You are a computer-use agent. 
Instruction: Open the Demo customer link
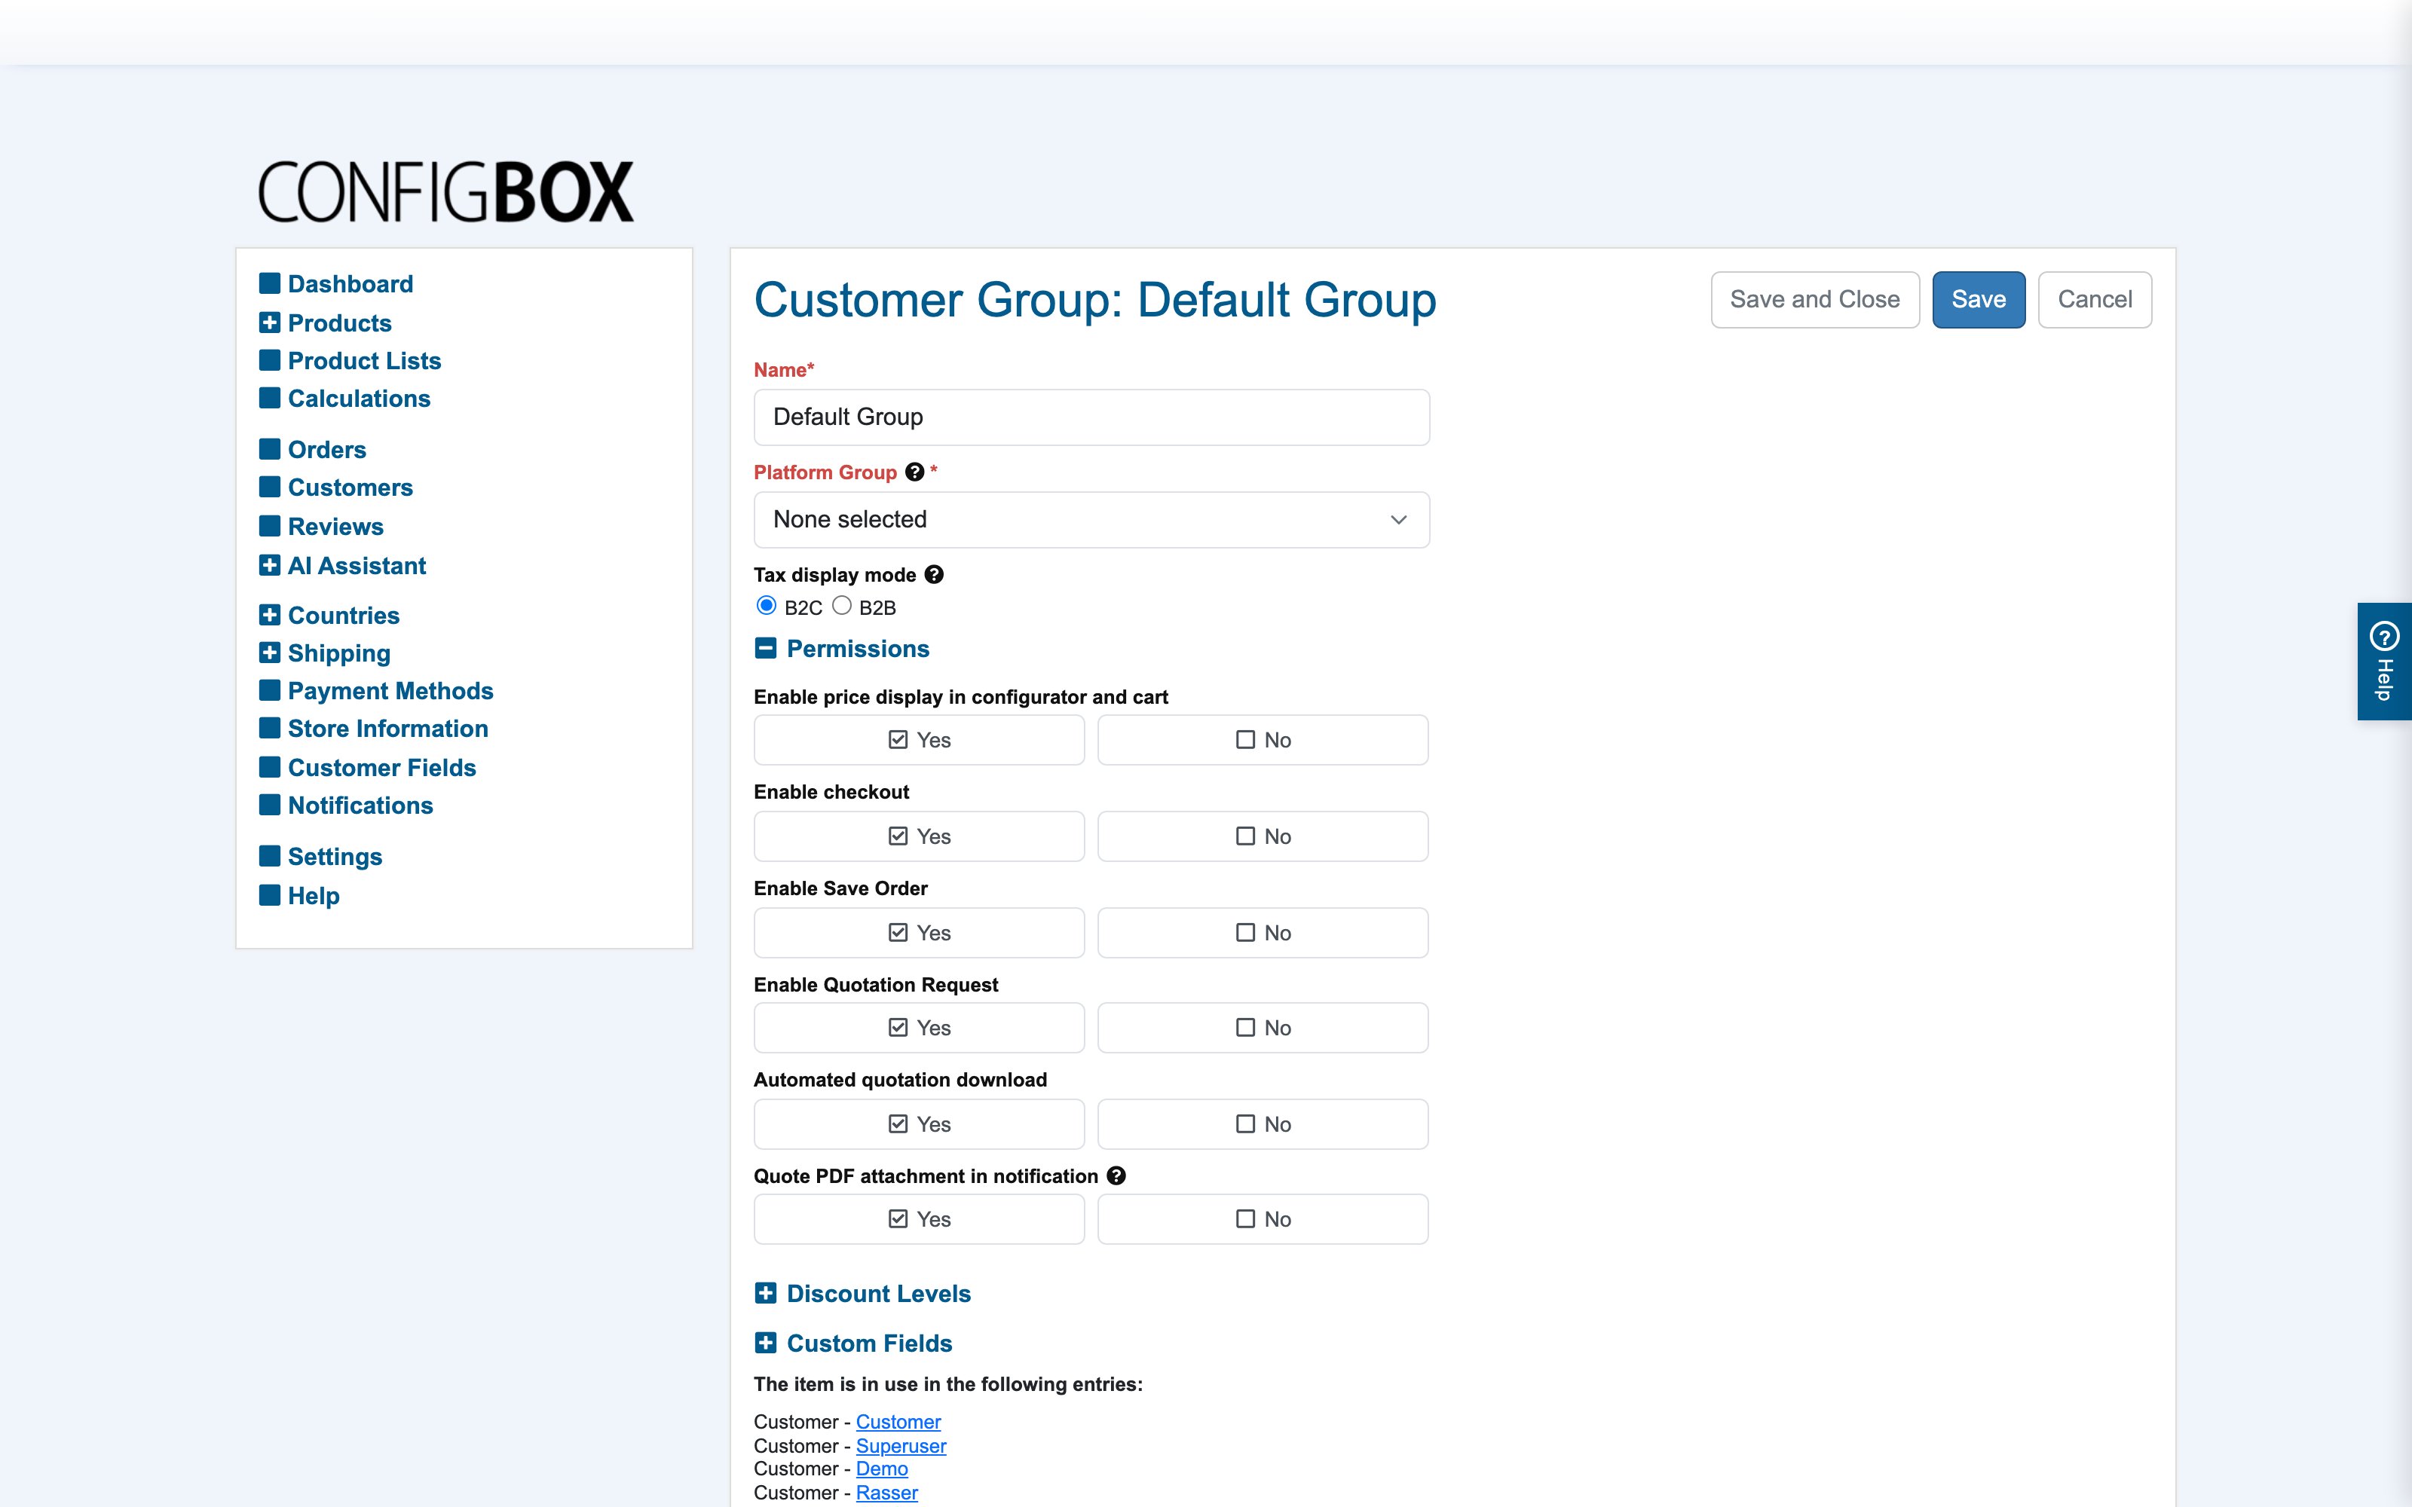[882, 1469]
